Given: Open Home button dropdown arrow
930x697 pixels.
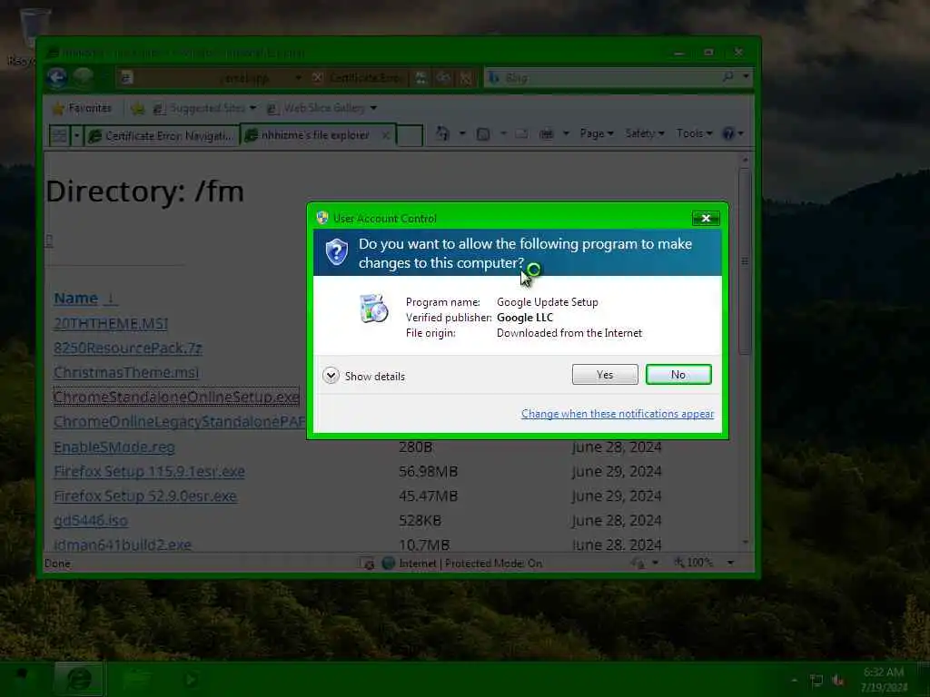Looking at the screenshot, I should (462, 134).
